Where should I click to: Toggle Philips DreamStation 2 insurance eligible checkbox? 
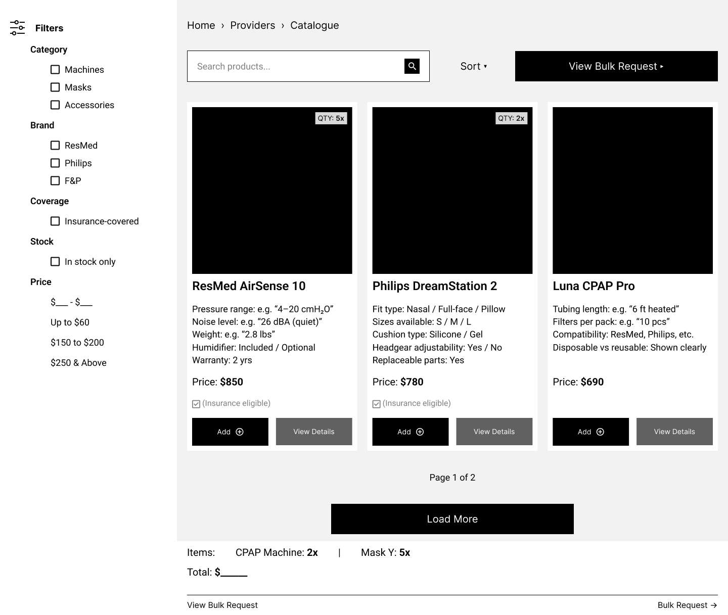coord(377,404)
